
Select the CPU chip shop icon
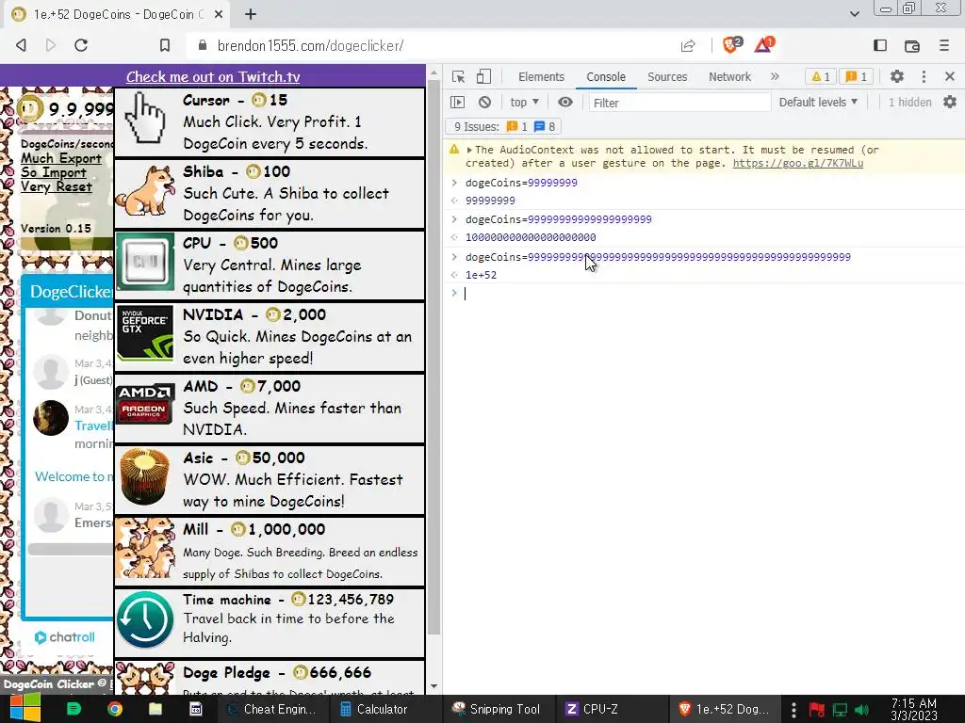[x=145, y=262]
